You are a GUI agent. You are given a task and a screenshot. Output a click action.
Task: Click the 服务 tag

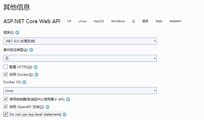pos(145,21)
